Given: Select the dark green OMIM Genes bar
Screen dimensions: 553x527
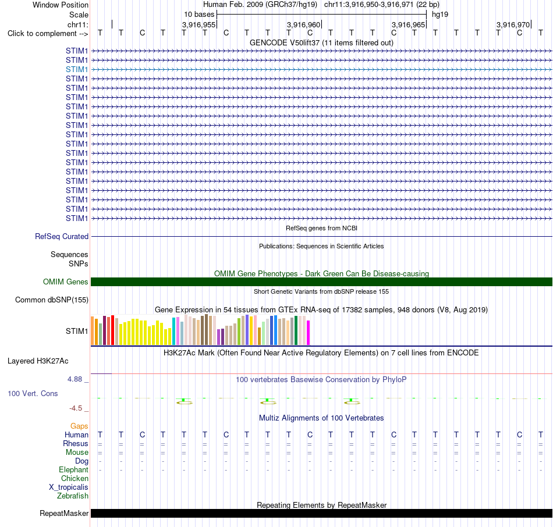Looking at the screenshot, I should [x=321, y=282].
